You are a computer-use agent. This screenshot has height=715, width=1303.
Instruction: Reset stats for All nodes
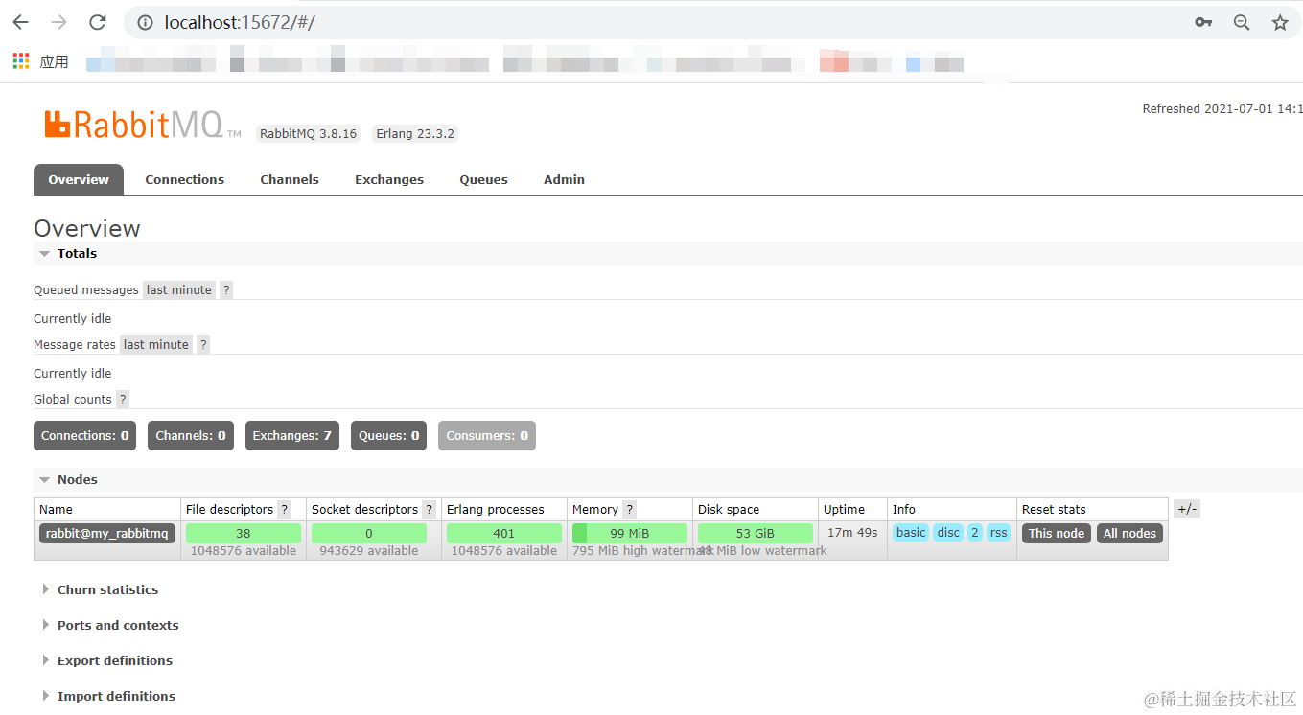[x=1130, y=533]
